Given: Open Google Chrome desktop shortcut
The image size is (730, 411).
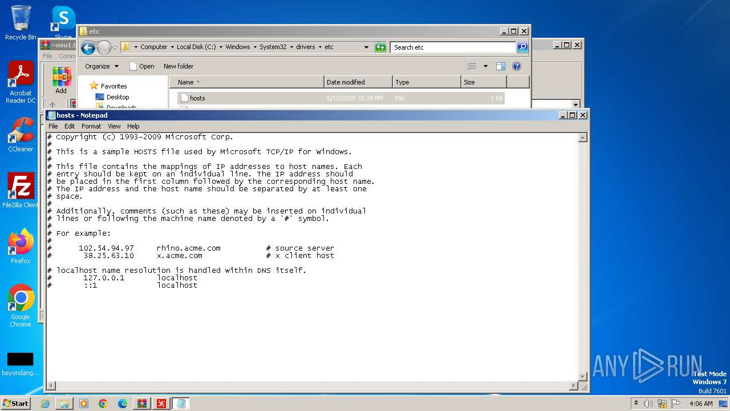Looking at the screenshot, I should click(x=21, y=306).
